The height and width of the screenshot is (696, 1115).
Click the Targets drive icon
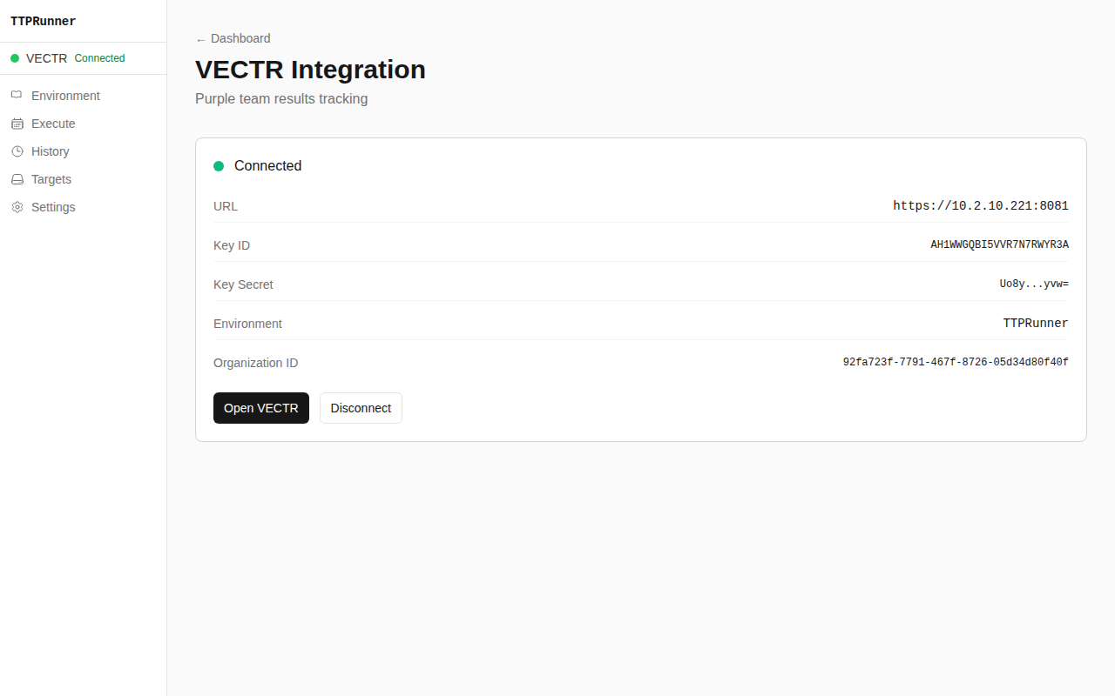(17, 179)
